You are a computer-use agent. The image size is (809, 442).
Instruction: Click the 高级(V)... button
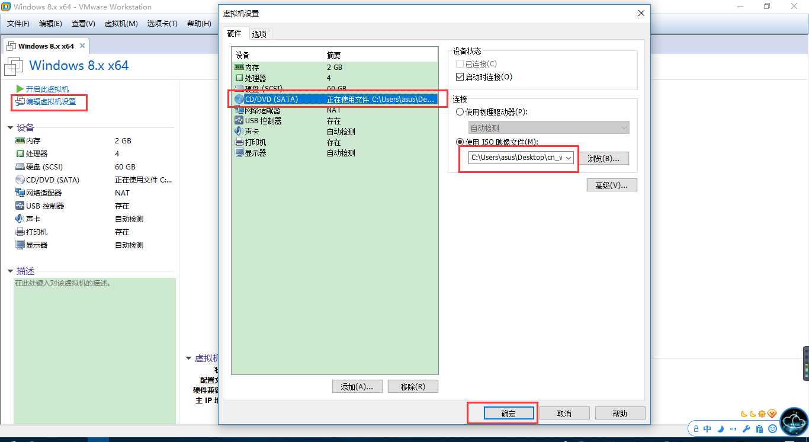612,185
